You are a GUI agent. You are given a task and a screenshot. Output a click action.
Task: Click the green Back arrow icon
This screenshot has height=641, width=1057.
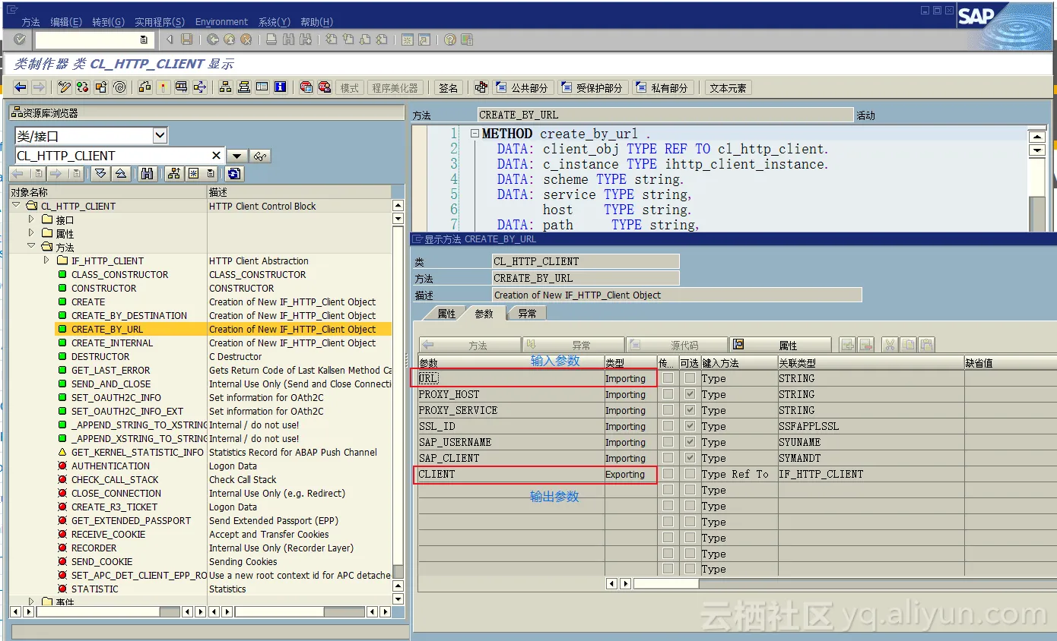213,39
